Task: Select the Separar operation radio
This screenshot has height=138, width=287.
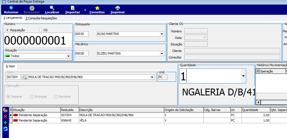Action: 8,97
